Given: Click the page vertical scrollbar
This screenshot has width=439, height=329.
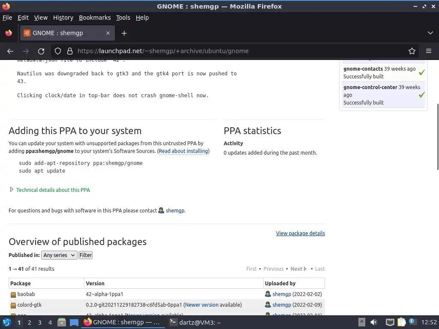Looking at the screenshot, I should (x=438, y=137).
